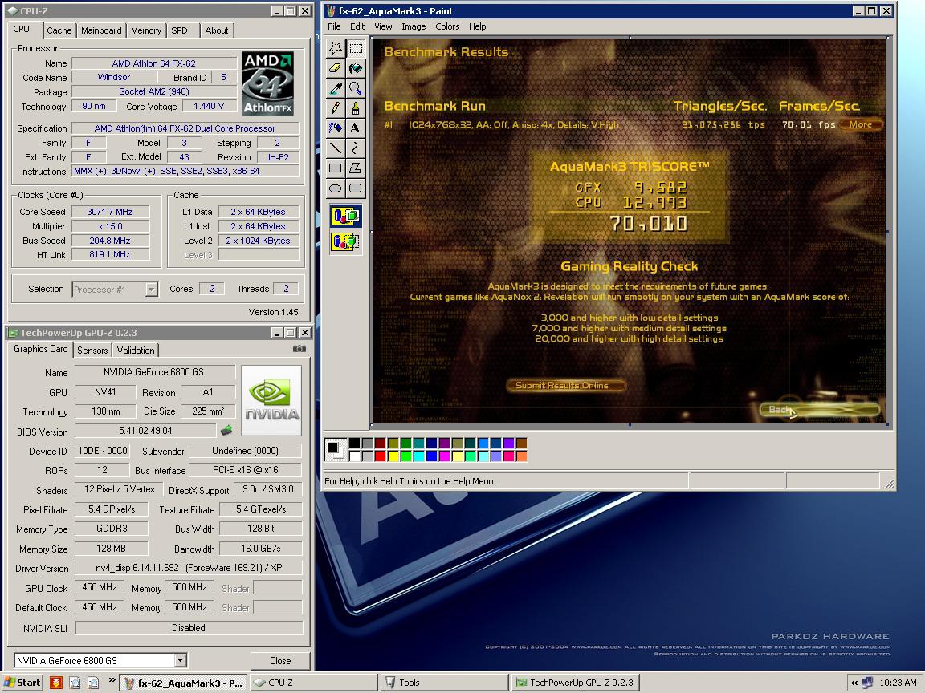The image size is (925, 693).
Task: Click the Core Speed value 3071.7 MHz
Action: point(110,212)
